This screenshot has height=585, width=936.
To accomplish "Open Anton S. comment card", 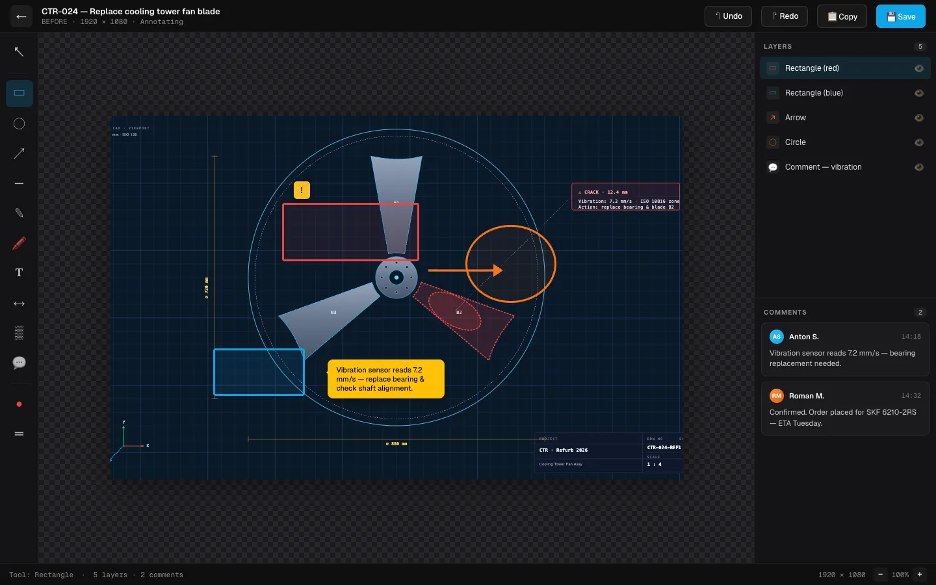I will pyautogui.click(x=845, y=350).
